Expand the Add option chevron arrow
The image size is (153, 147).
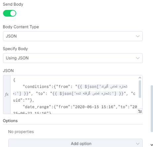[x=138, y=144]
